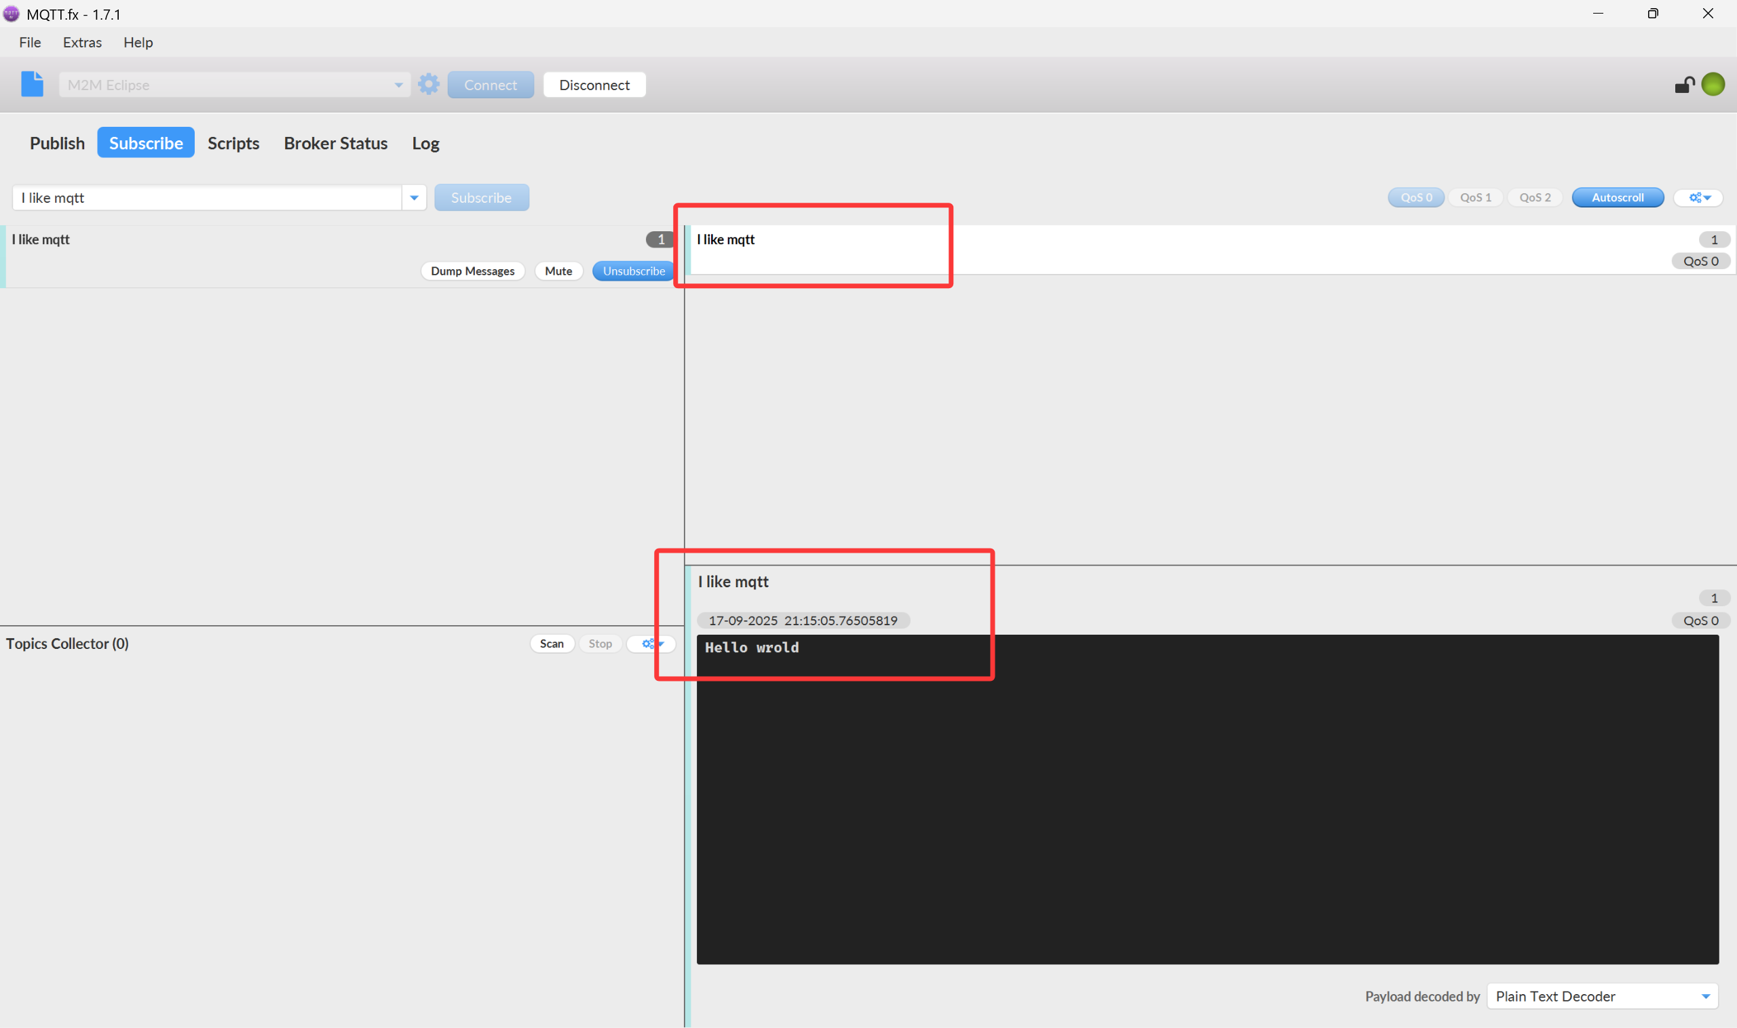
Task: Click the Topics Collector Stop button
Action: click(600, 644)
